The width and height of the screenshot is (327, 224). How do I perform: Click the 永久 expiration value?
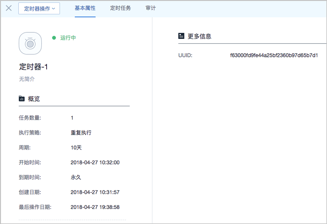tap(76, 177)
